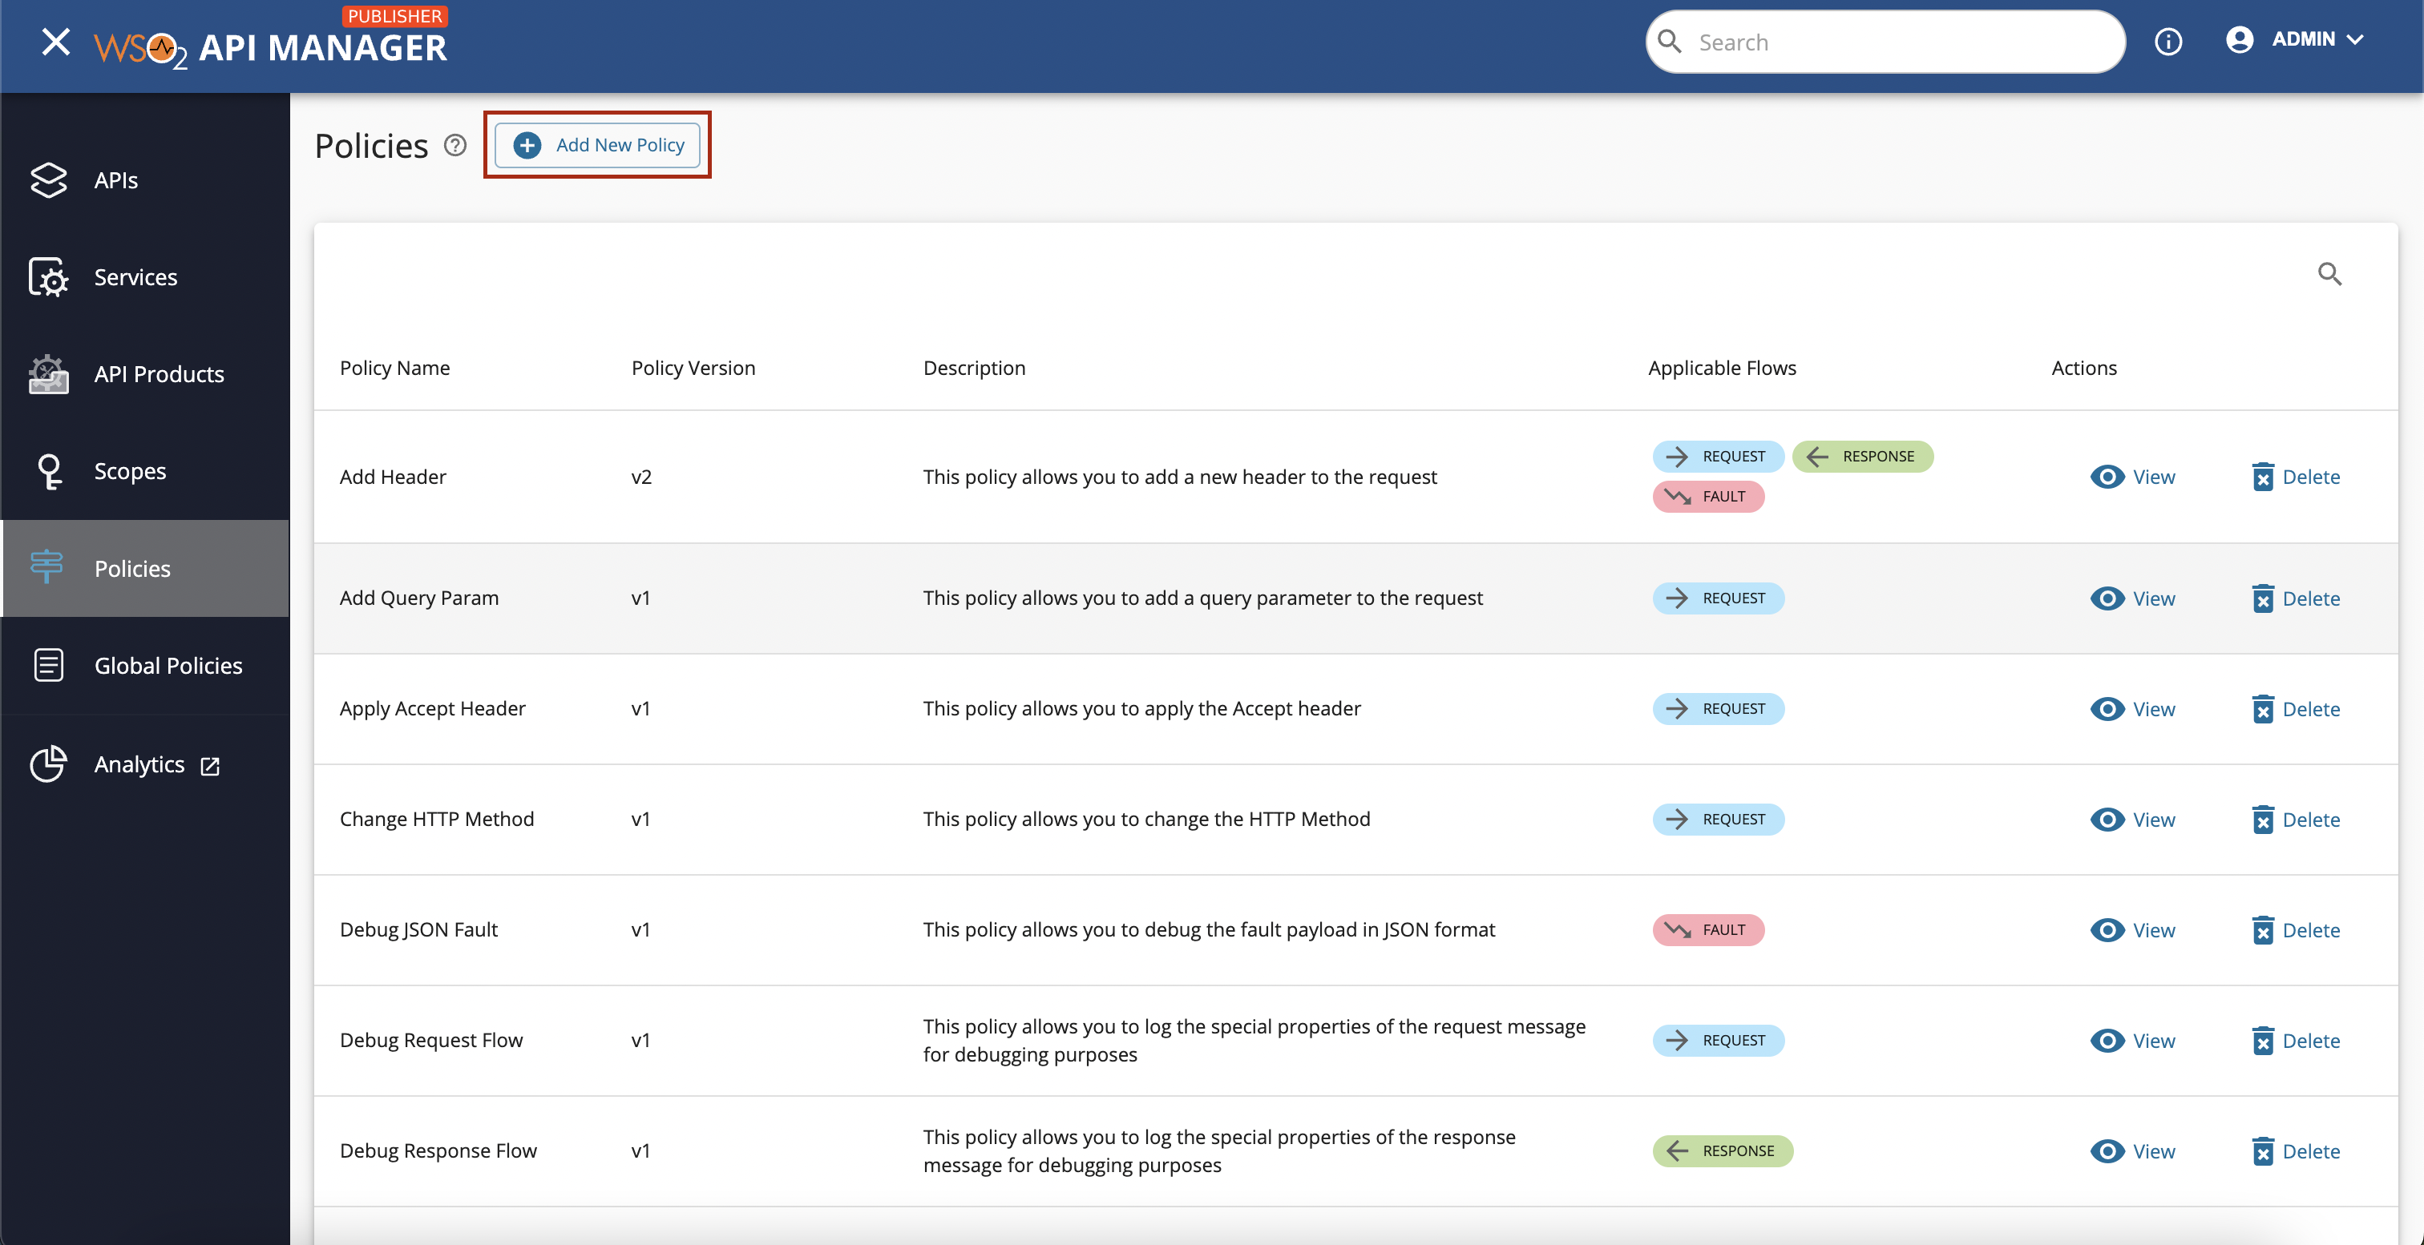The width and height of the screenshot is (2424, 1245).
Task: Go to API Products in sidebar
Action: click(146, 374)
